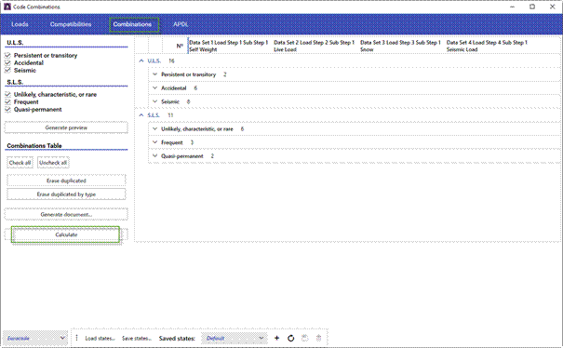
Task: Minimize the Code Combinations window
Action: point(513,7)
